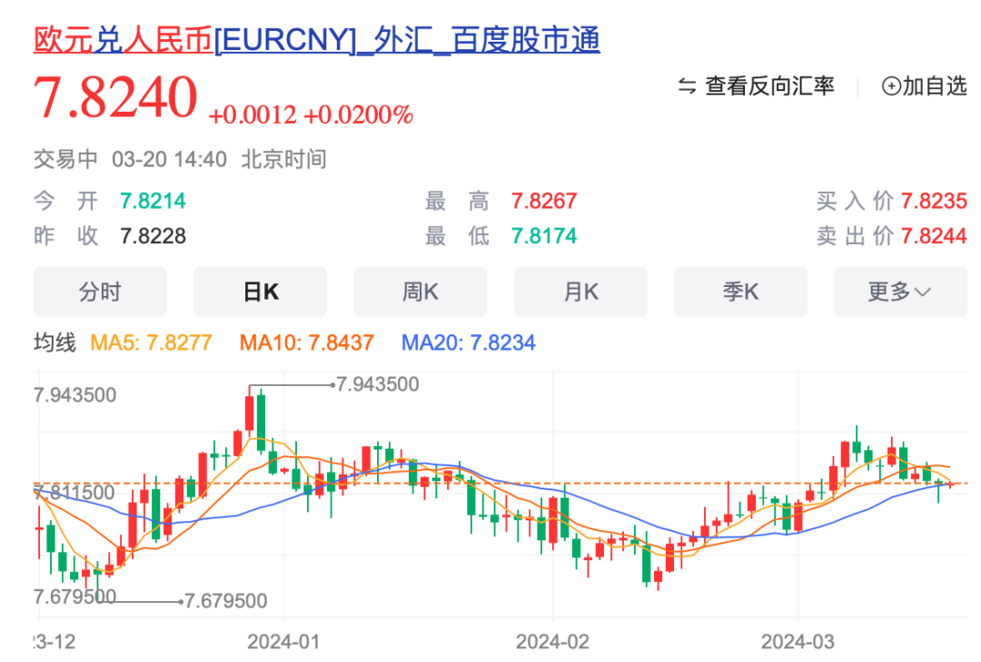
Task: Select the 日K daily candlestick tab
Action: coord(260,291)
